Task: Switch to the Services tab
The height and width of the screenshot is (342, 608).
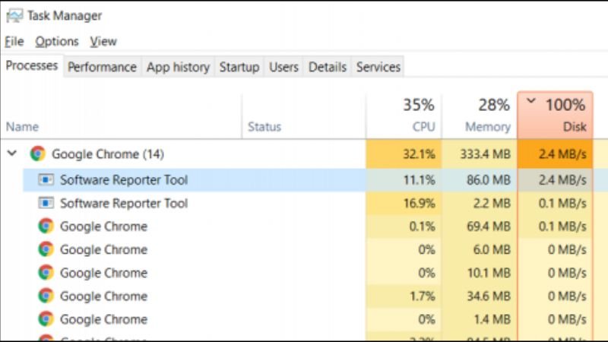Action: (378, 67)
